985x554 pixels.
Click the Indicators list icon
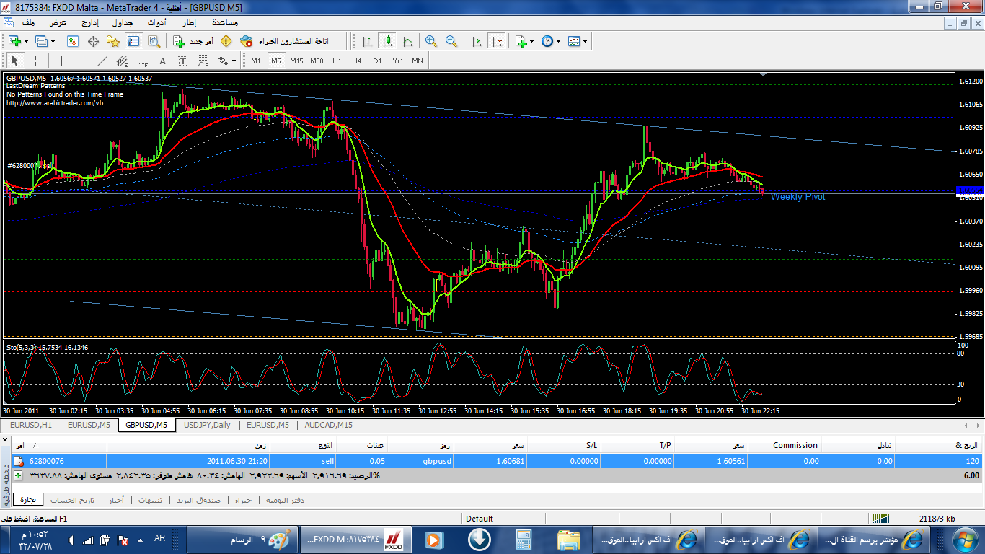click(521, 41)
